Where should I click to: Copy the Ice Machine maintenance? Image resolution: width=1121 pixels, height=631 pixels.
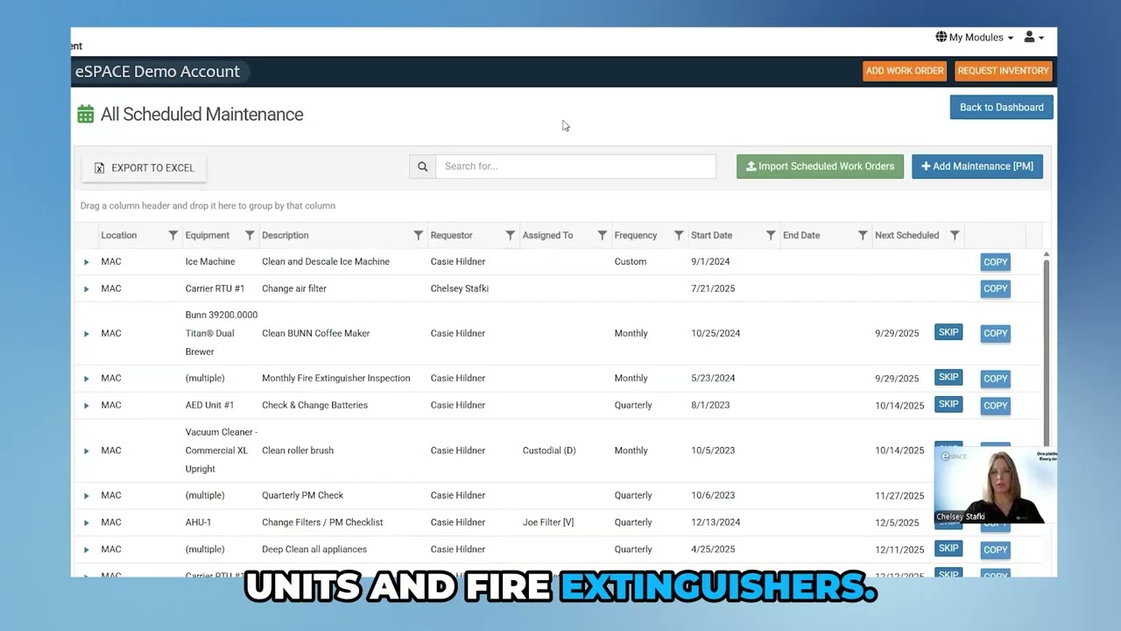tap(995, 262)
